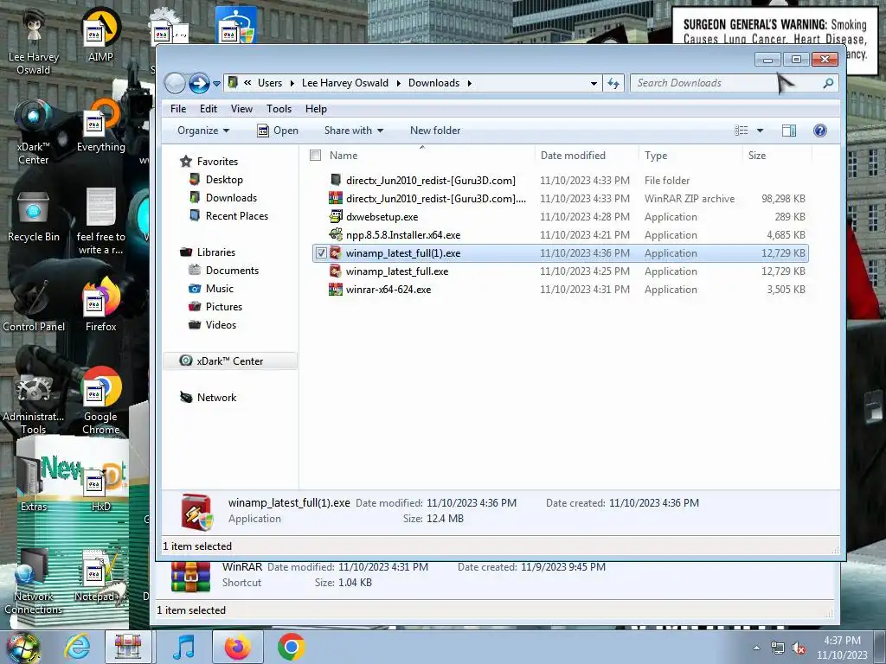Select the npp.8.5.8.Installer.x64.exe icon

tap(336, 234)
